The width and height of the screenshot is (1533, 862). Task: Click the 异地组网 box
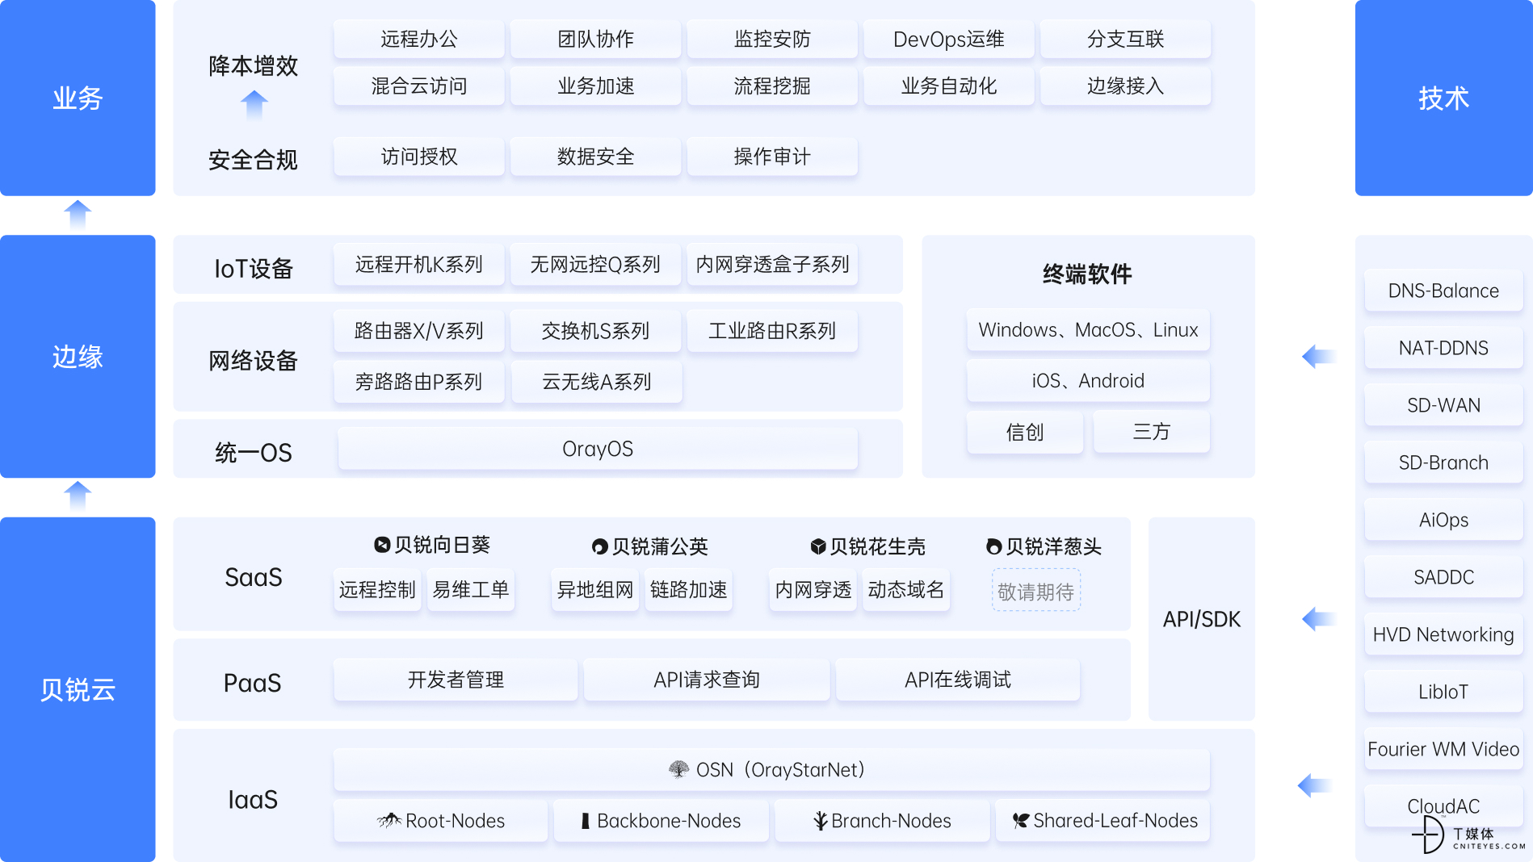[x=595, y=590]
